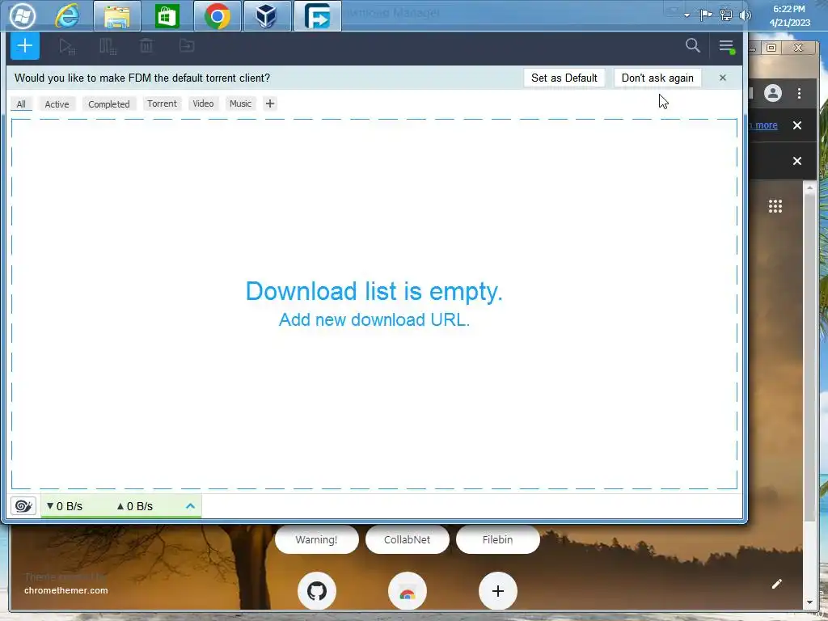The image size is (828, 621).
Task: Click the pause downloads toolbar icon
Action: click(108, 46)
